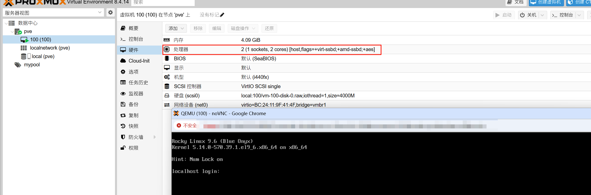Select VM 100 (100) in the tree
Viewport: 591px width, 195px height.
pos(41,40)
